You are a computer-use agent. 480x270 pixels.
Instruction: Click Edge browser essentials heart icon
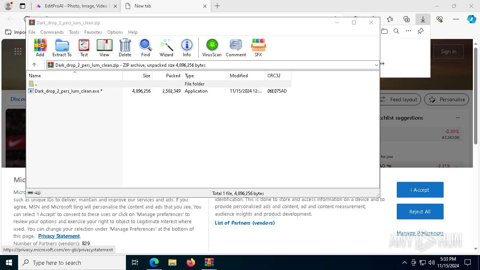click(x=439, y=19)
